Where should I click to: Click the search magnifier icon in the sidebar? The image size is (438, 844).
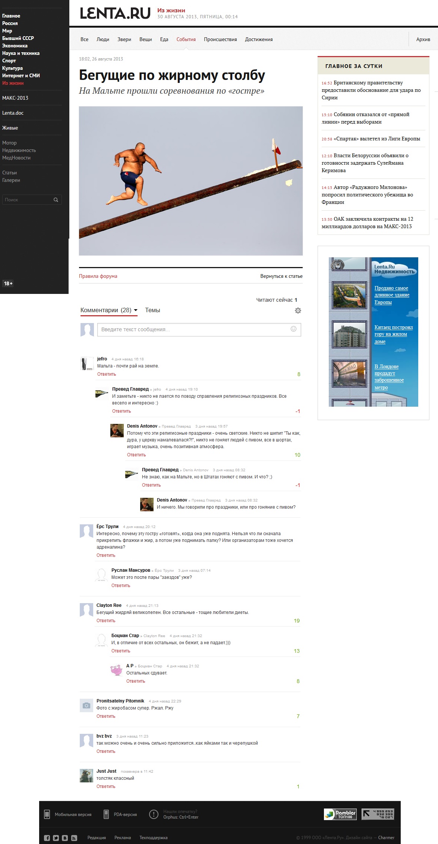(56, 200)
